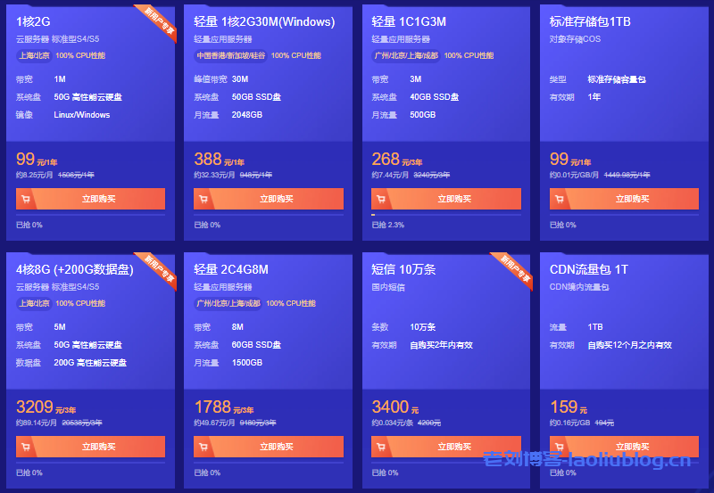
Task: Select the 中国香港/新加坡/硅谷 region tag
Action: [230, 55]
